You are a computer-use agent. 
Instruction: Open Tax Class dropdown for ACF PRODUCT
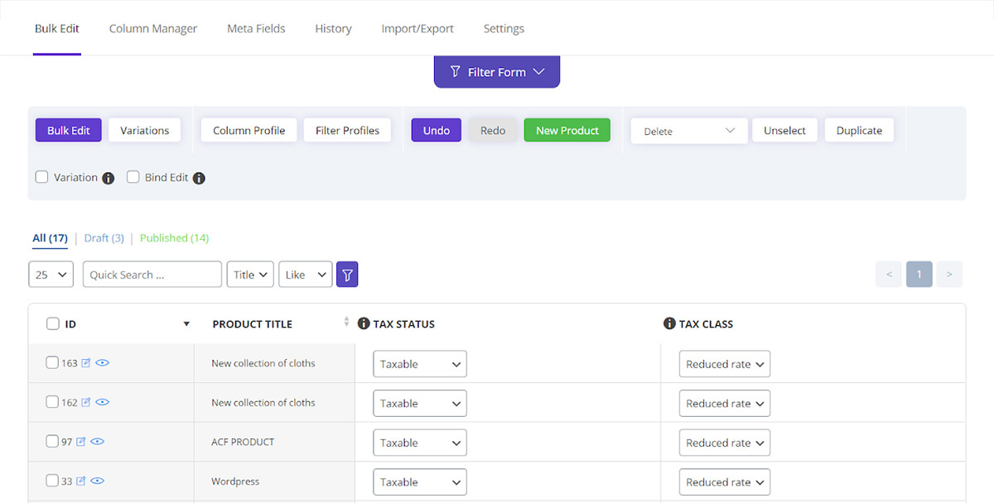725,443
